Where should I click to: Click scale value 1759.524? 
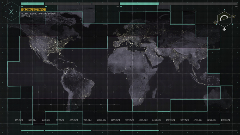point(198,120)
